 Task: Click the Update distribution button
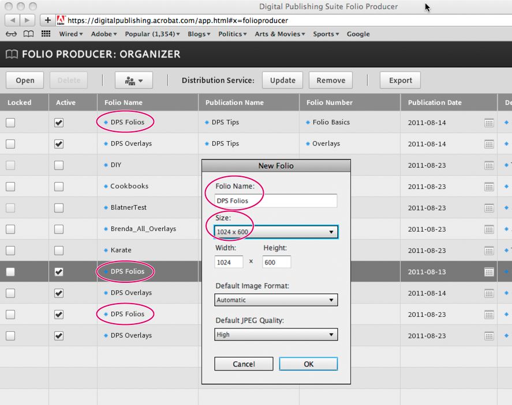click(x=282, y=80)
